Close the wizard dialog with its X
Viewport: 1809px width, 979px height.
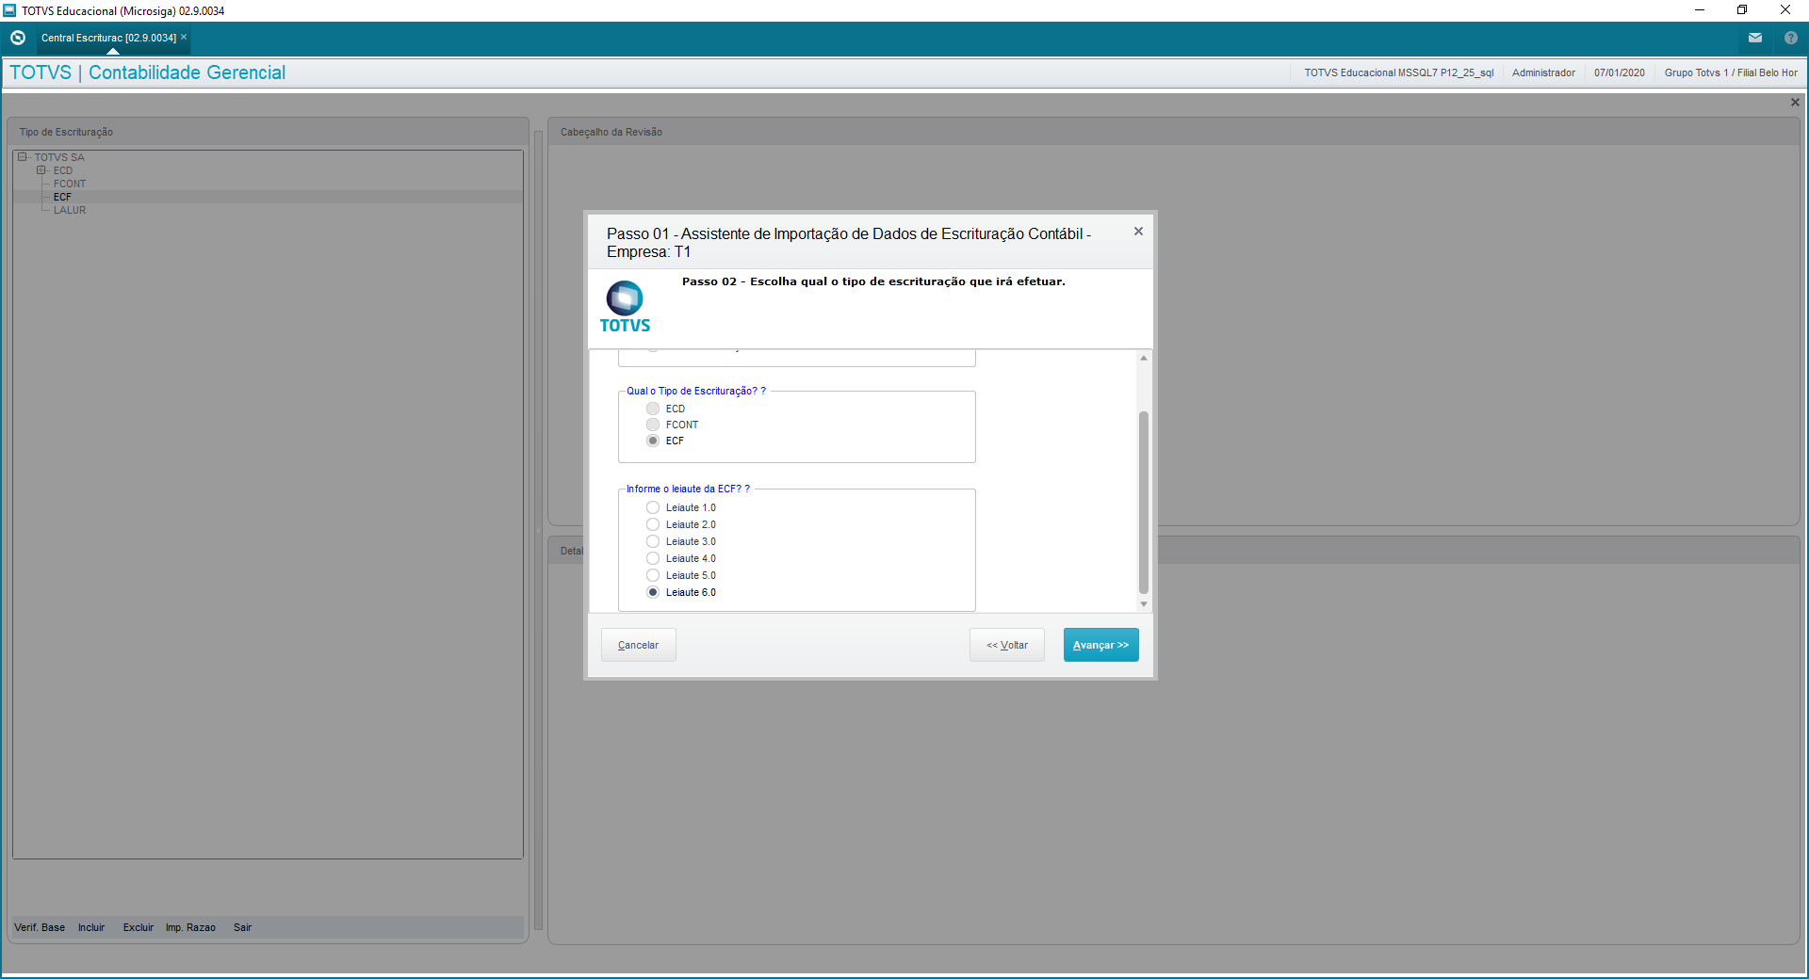[1138, 232]
